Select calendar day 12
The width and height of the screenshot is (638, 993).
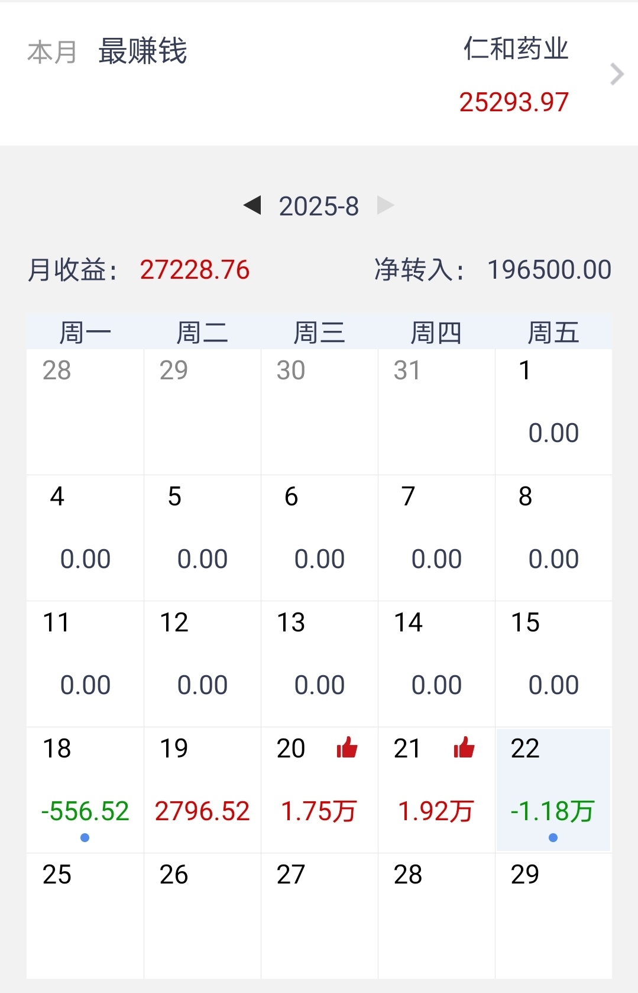tap(202, 664)
